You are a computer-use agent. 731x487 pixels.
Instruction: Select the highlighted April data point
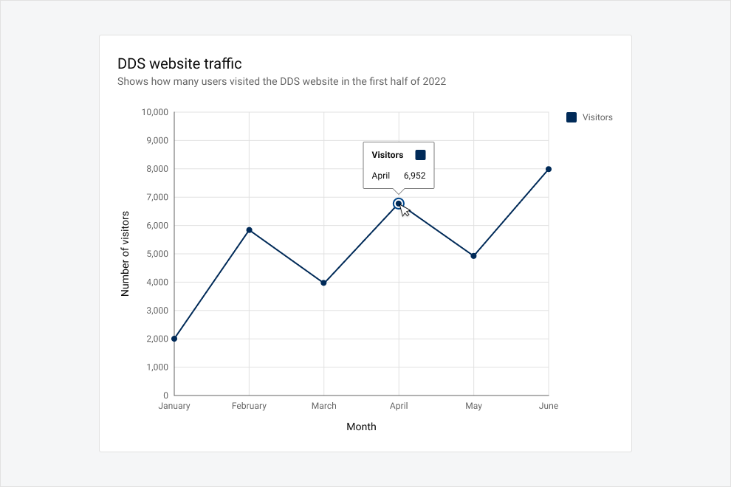click(399, 204)
